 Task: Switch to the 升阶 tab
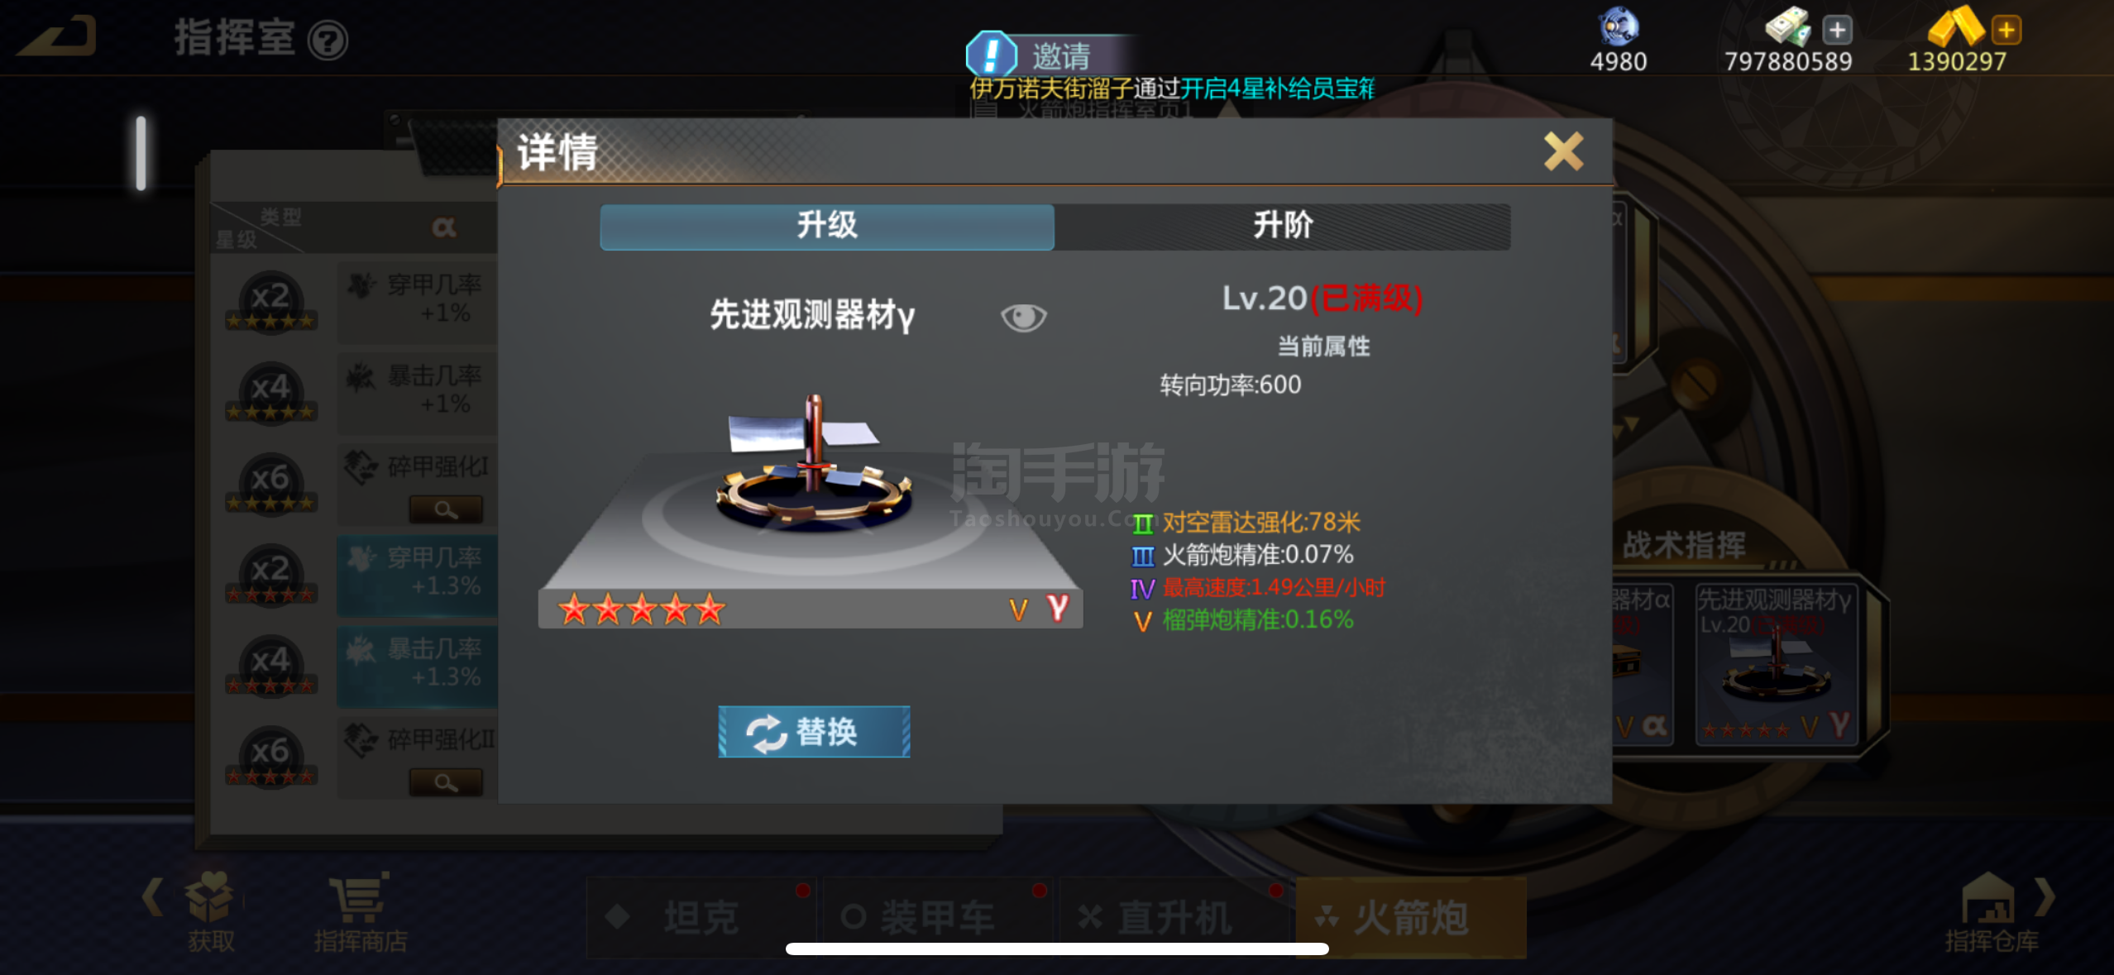pyautogui.click(x=1283, y=227)
